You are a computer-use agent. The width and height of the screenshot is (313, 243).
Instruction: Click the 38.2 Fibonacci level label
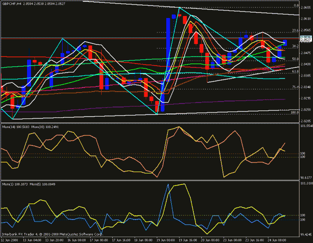(295, 46)
